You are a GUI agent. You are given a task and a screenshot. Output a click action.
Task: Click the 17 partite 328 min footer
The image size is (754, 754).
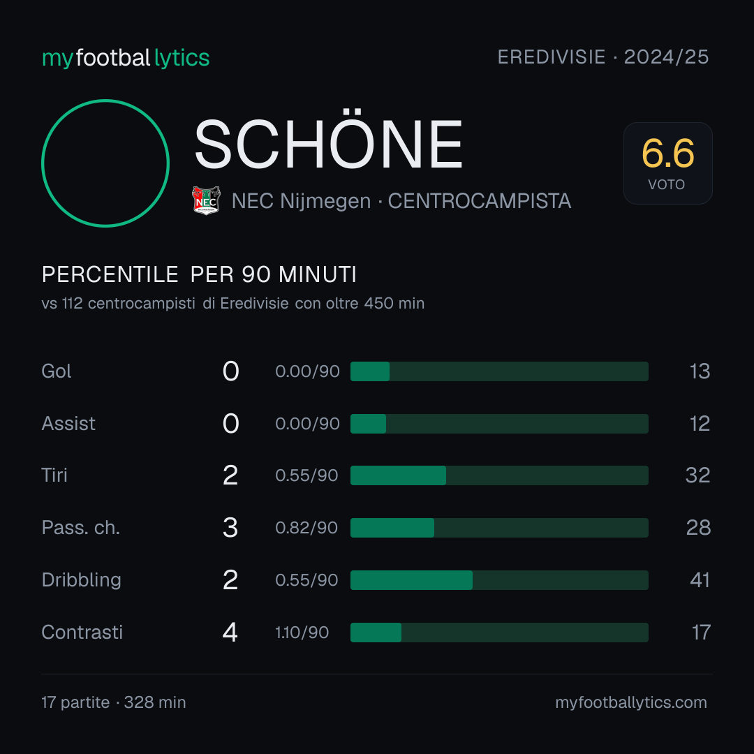pos(114,702)
